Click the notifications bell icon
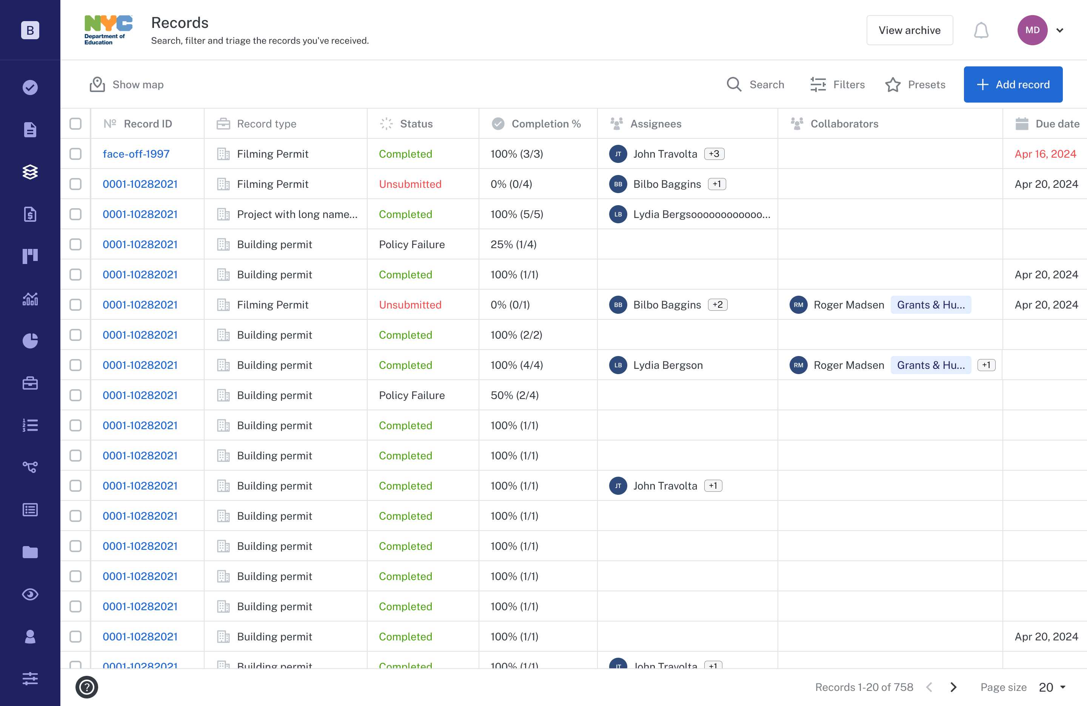The image size is (1087, 706). 981,30
